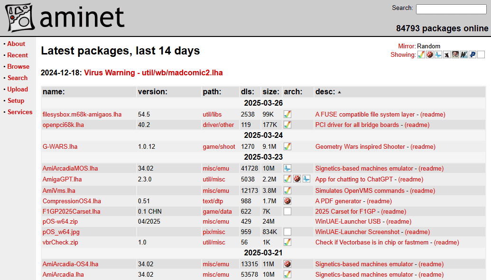Open the Virus Warning madcomic2.lha link

tap(153, 73)
